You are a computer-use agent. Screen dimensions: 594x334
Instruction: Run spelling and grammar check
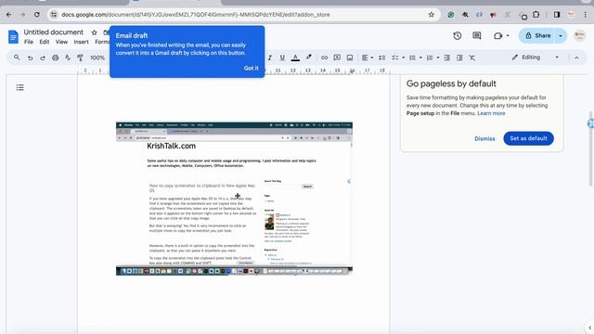pyautogui.click(x=68, y=58)
